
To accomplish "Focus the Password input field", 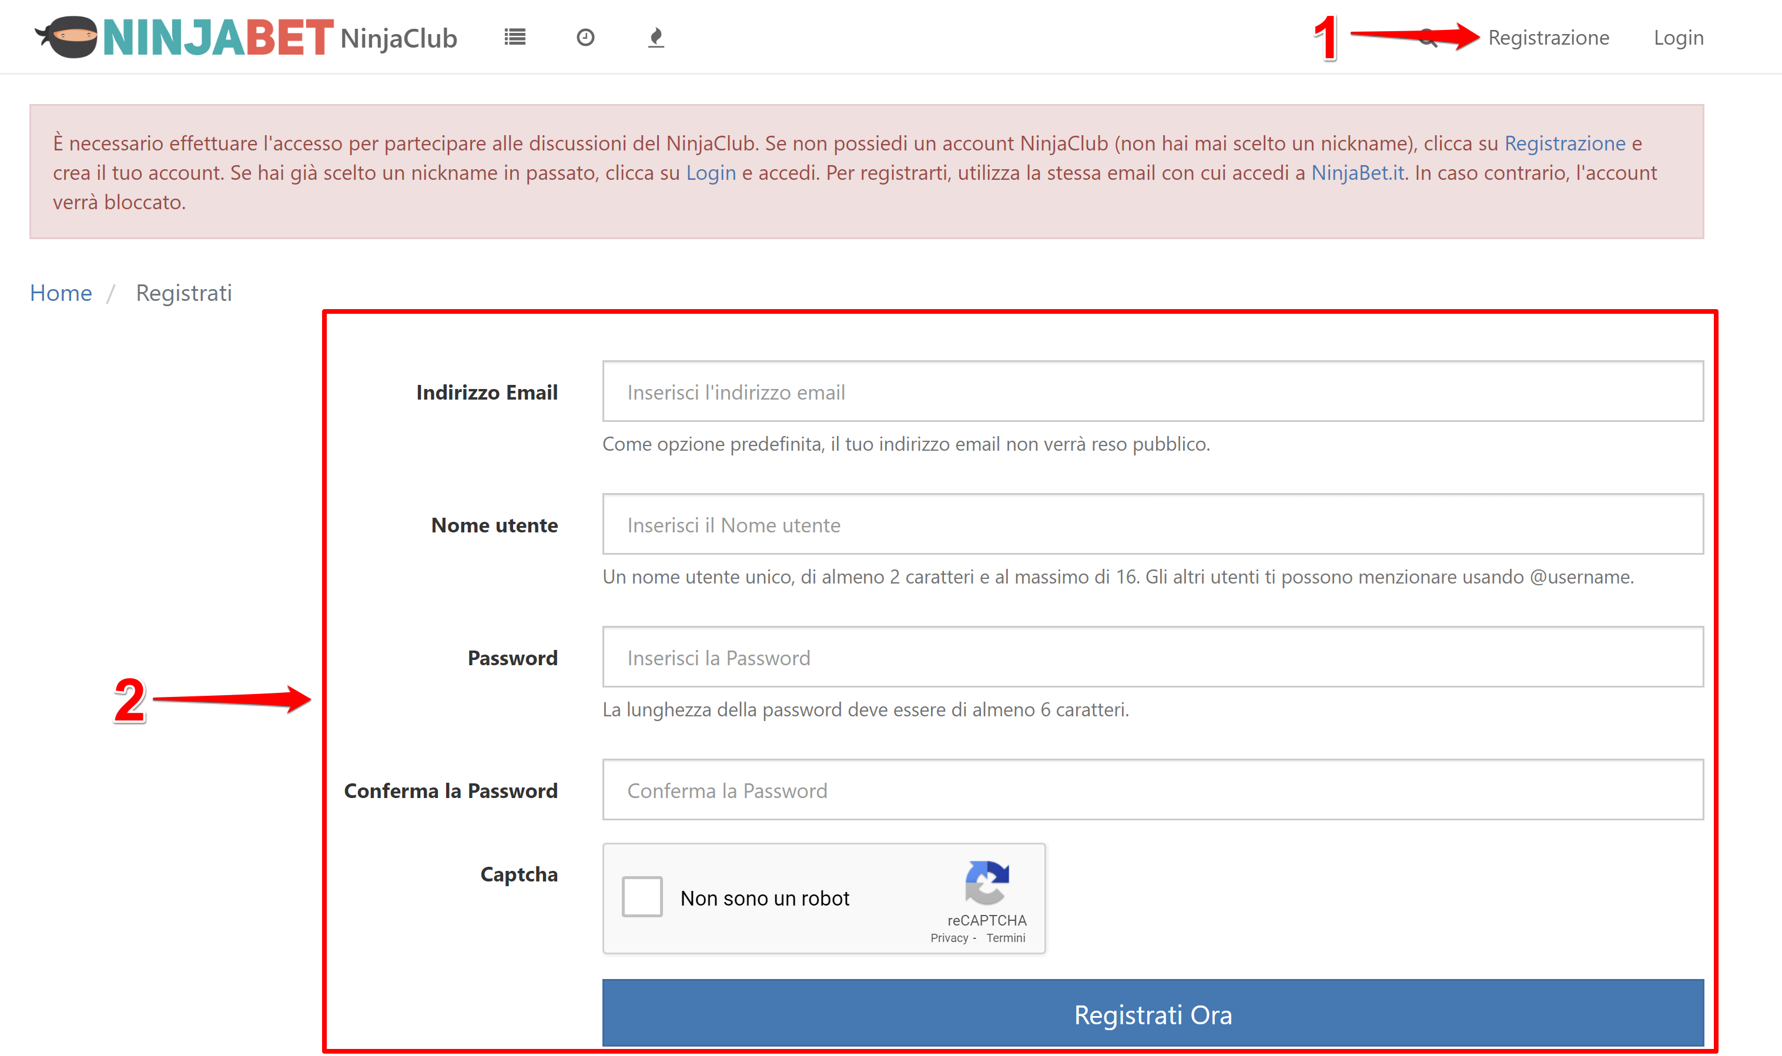I will [1153, 658].
